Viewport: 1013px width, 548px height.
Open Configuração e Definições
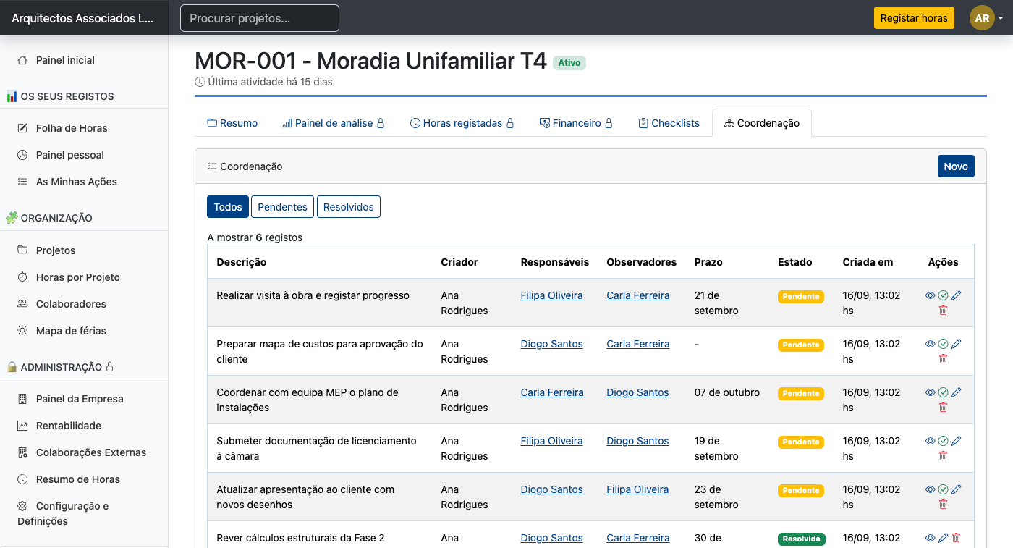coord(63,513)
